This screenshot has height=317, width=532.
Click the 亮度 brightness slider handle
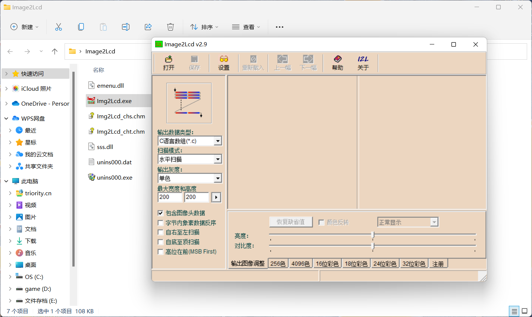(373, 235)
